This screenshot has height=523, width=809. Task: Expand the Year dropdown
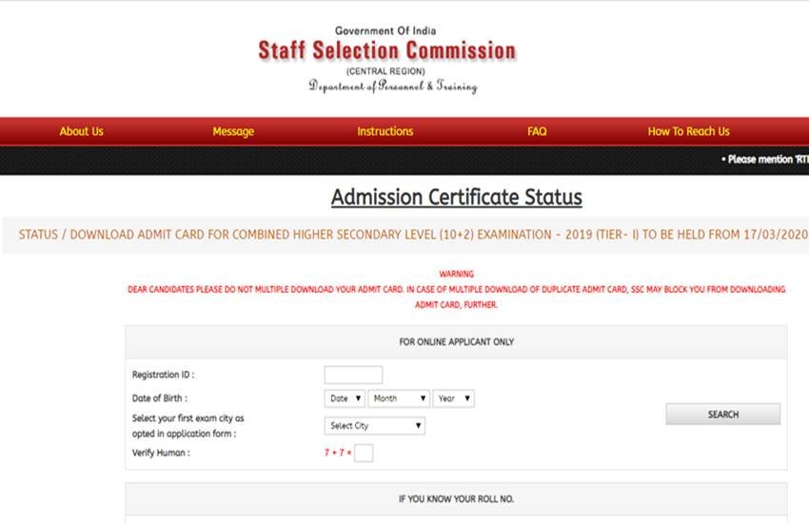(x=453, y=398)
